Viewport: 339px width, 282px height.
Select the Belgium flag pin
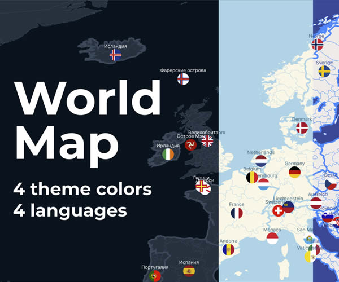pyautogui.click(x=252, y=178)
